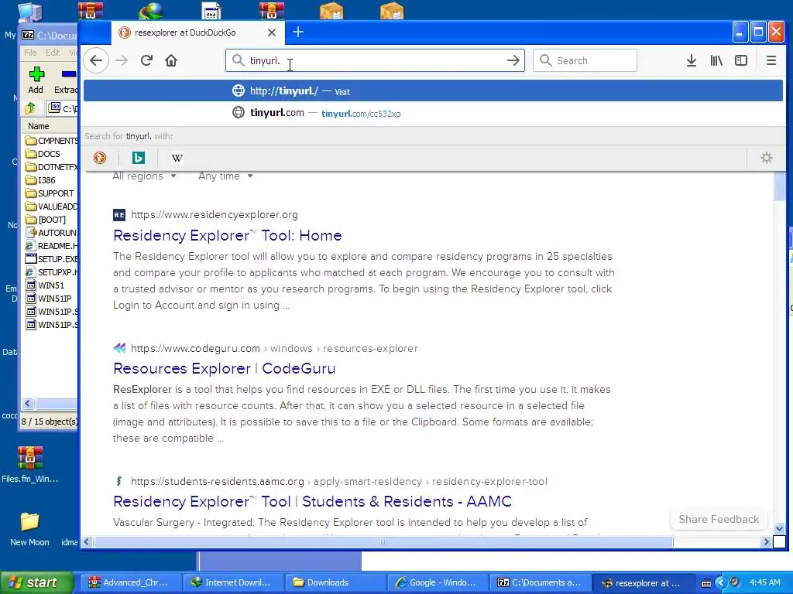Click the browser Back arrow button
793x594 pixels.
(x=96, y=60)
